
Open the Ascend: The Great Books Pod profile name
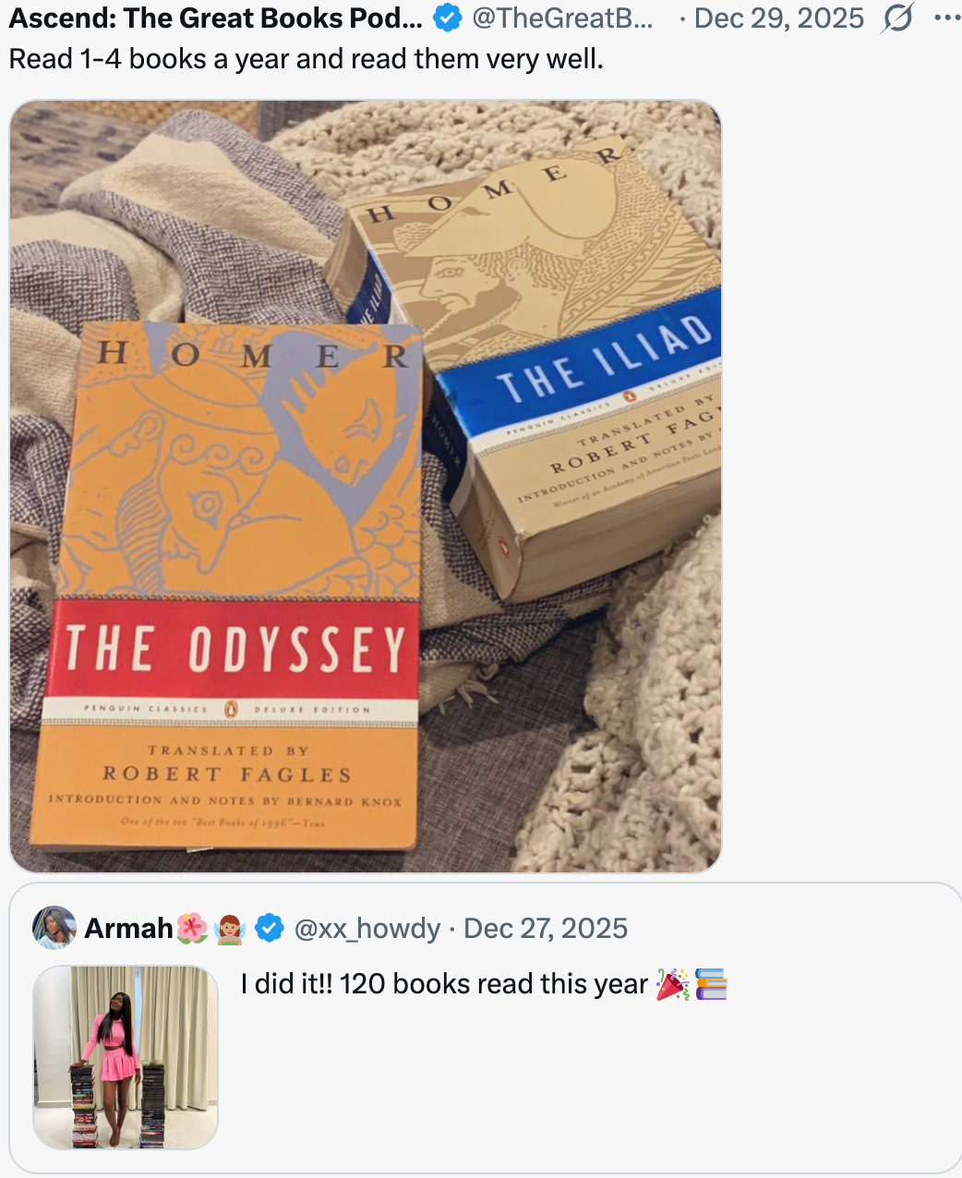pyautogui.click(x=215, y=18)
